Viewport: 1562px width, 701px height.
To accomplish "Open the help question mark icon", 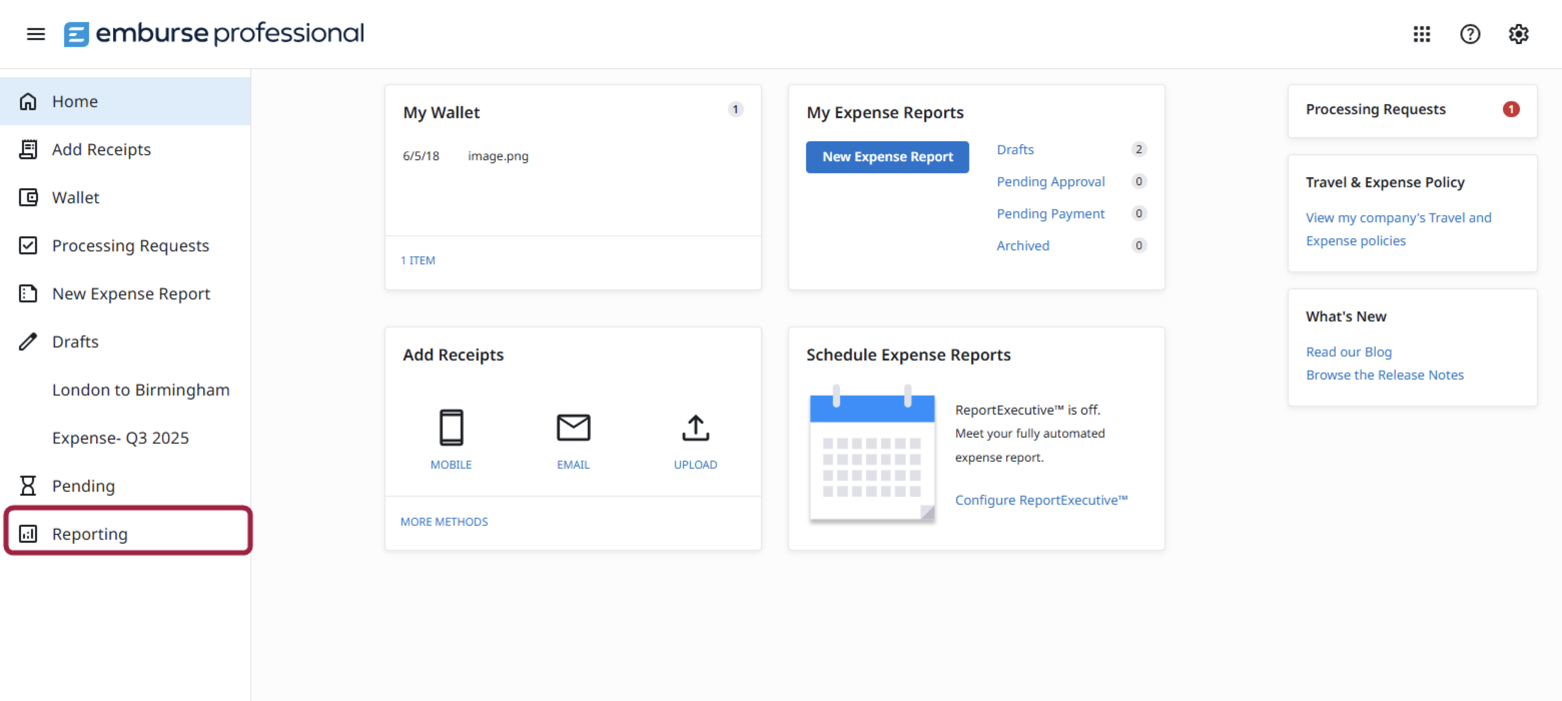I will [x=1470, y=34].
